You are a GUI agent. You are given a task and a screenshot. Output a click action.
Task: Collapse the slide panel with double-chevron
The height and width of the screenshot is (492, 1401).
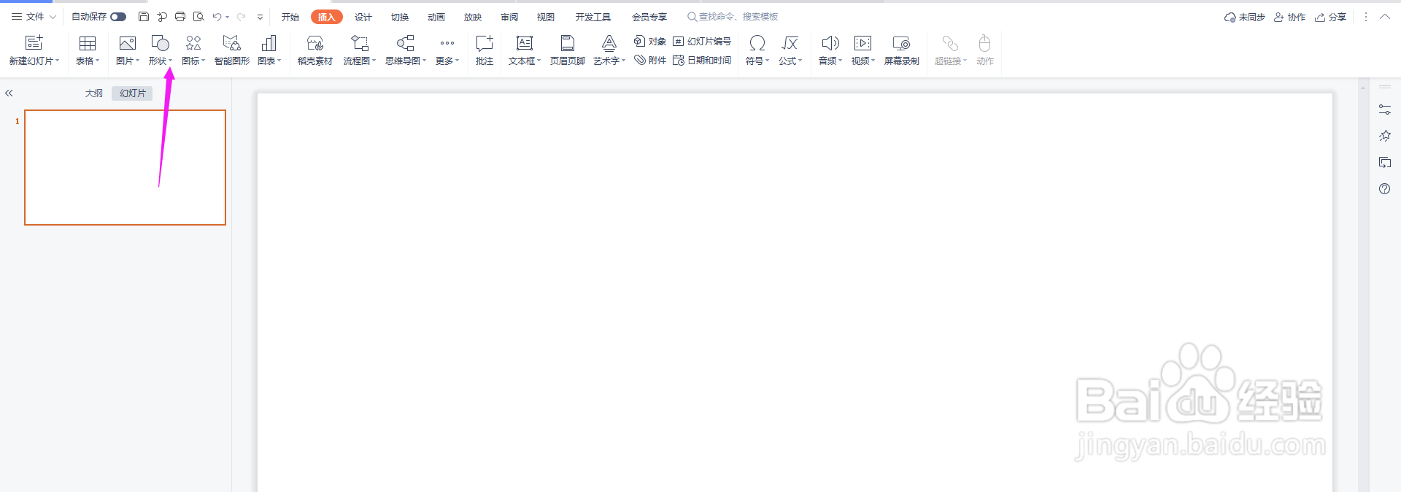[x=9, y=93]
